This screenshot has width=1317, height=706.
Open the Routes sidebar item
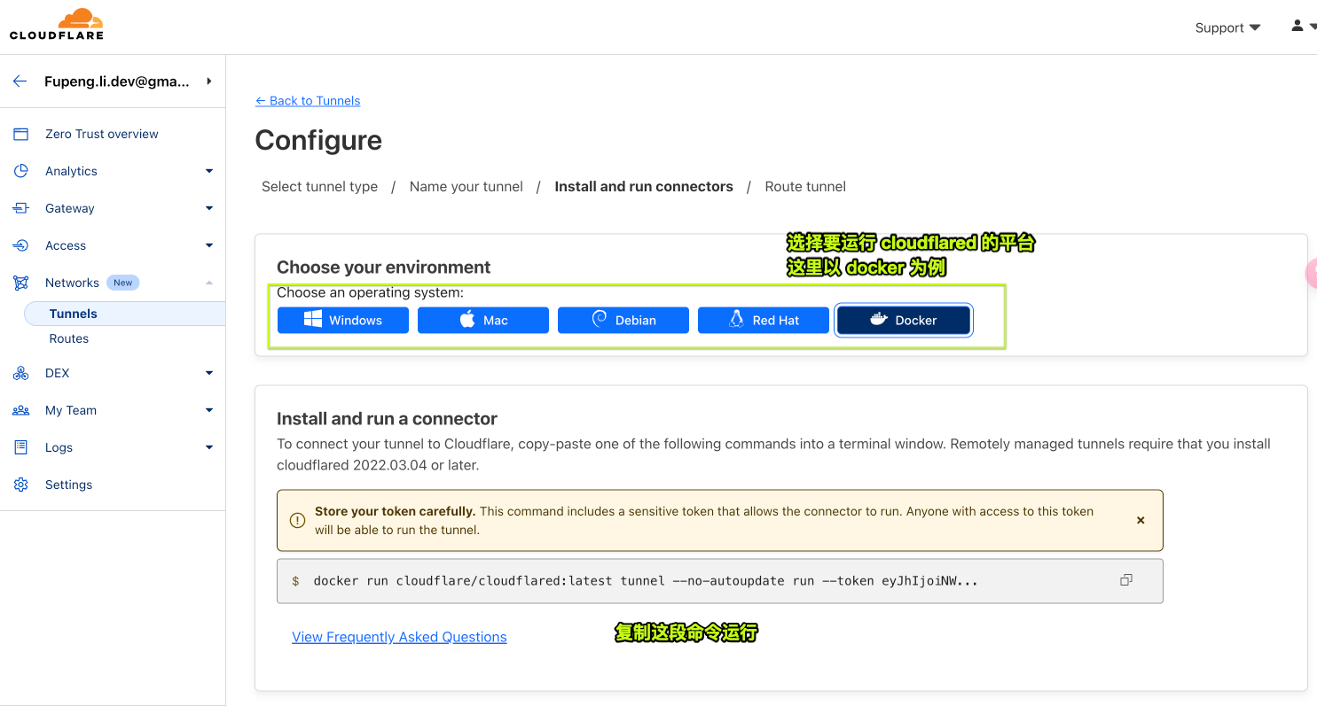point(69,338)
